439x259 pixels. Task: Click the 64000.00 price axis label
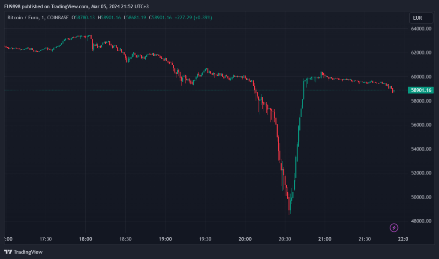pyautogui.click(x=421, y=29)
